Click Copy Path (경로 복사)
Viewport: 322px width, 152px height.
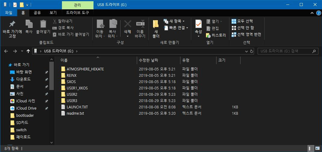tap(63, 28)
